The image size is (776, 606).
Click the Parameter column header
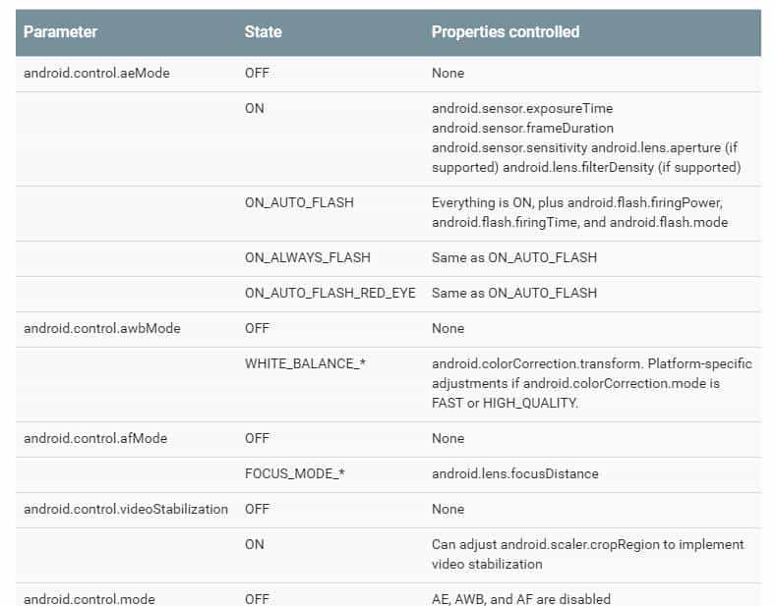click(60, 32)
